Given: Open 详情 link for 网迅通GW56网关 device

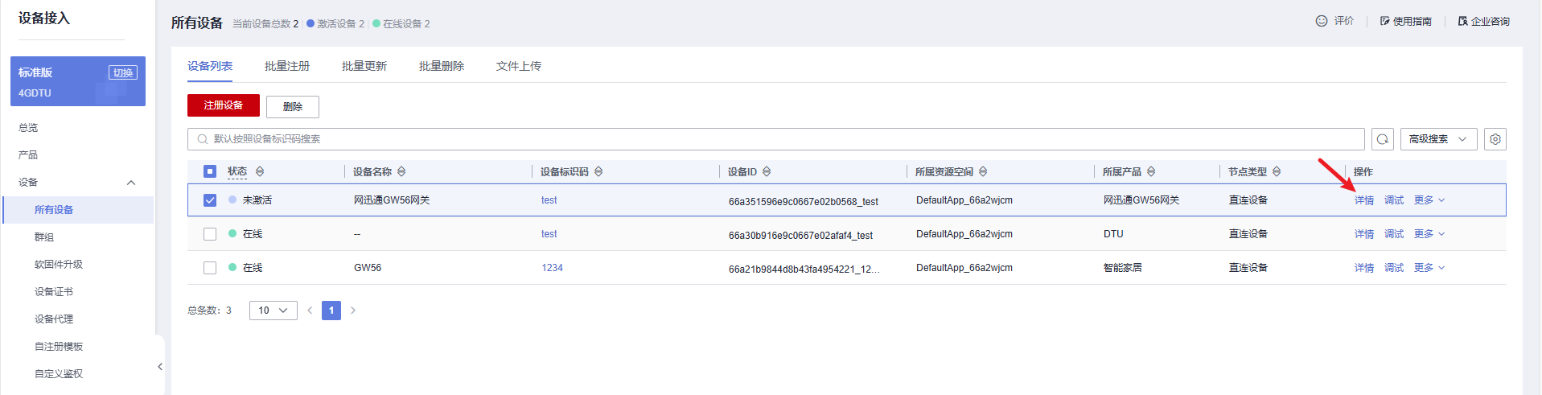Looking at the screenshot, I should click(x=1363, y=200).
